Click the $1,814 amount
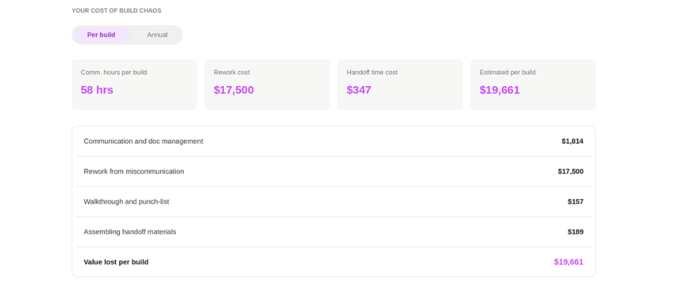683x289 pixels. [x=573, y=141]
